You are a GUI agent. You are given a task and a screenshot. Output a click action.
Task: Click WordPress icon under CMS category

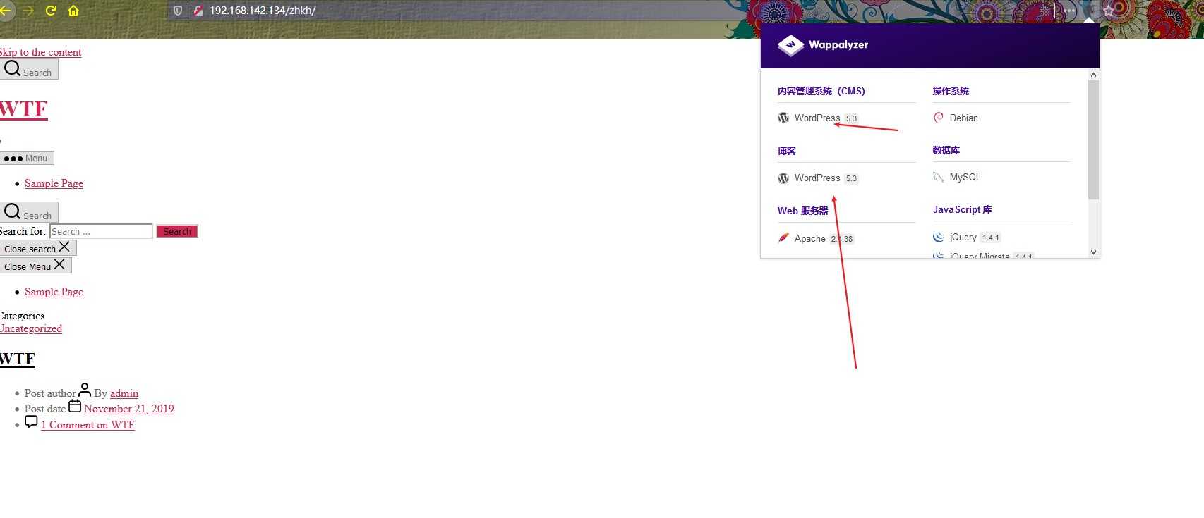pyautogui.click(x=783, y=118)
